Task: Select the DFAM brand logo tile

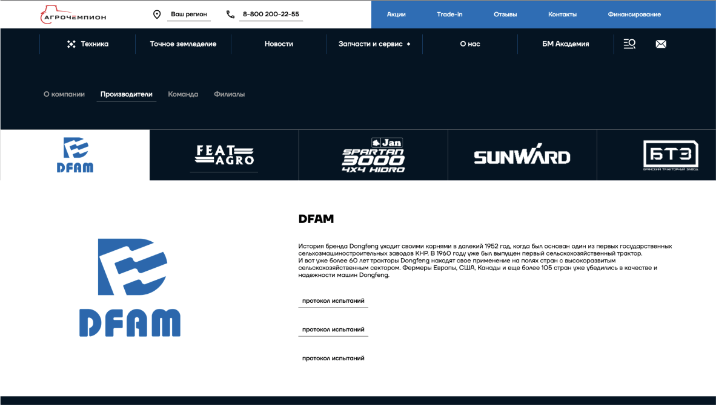Action: coord(75,155)
